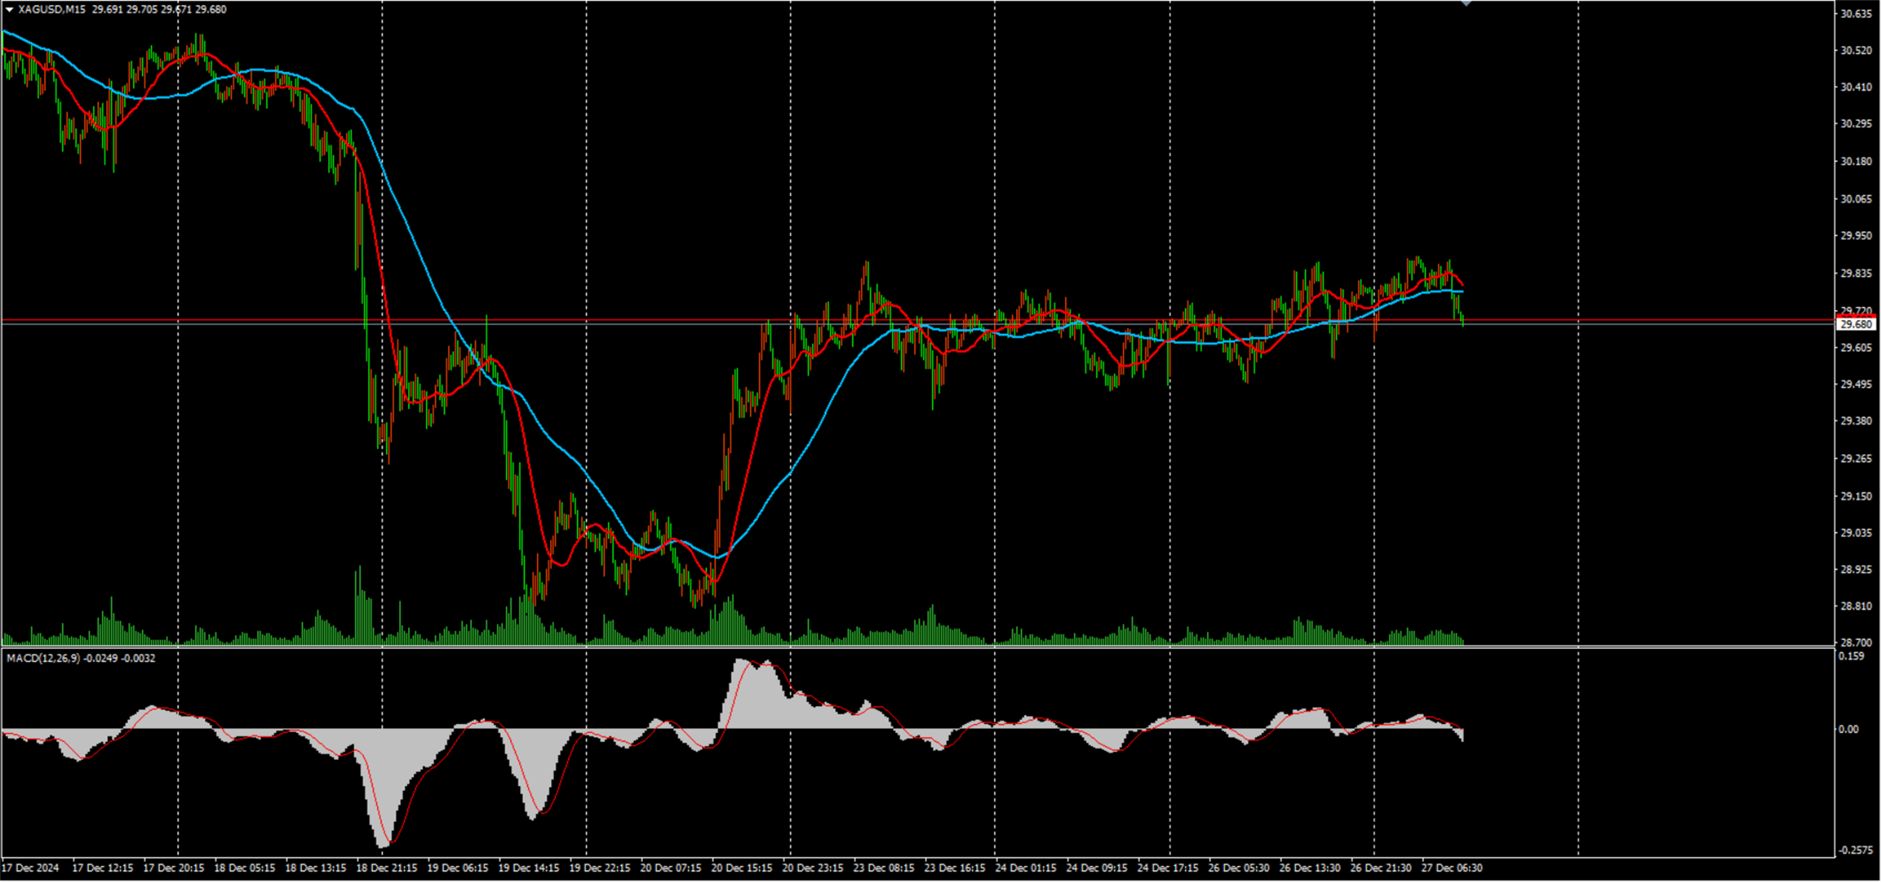Click the 17 Dec 20:15 time label

point(174,868)
